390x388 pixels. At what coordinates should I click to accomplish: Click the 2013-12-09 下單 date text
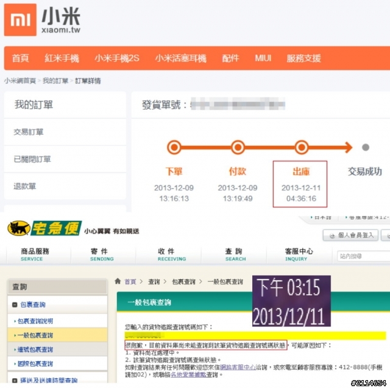tap(174, 188)
